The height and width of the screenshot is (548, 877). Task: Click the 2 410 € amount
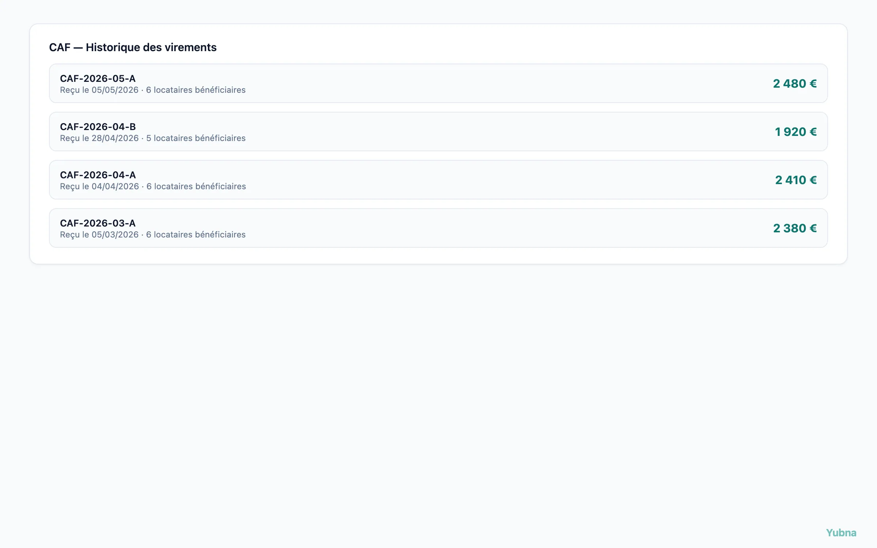[x=796, y=180]
